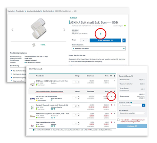Go to Startseite via breadcrumb
This screenshot has height=143, width=157.
pos(11,11)
